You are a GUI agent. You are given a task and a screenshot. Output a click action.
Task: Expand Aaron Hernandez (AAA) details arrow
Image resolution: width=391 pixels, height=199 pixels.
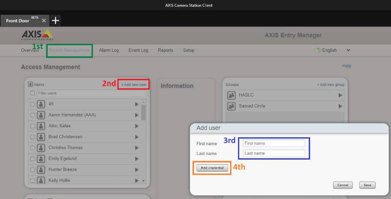pos(137,115)
